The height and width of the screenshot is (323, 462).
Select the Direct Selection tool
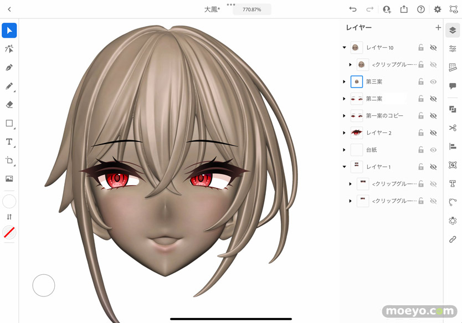click(9, 49)
